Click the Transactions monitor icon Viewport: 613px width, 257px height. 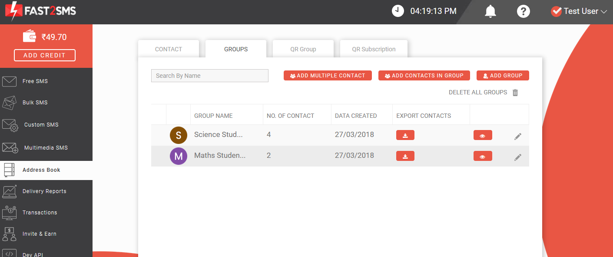coord(9,213)
